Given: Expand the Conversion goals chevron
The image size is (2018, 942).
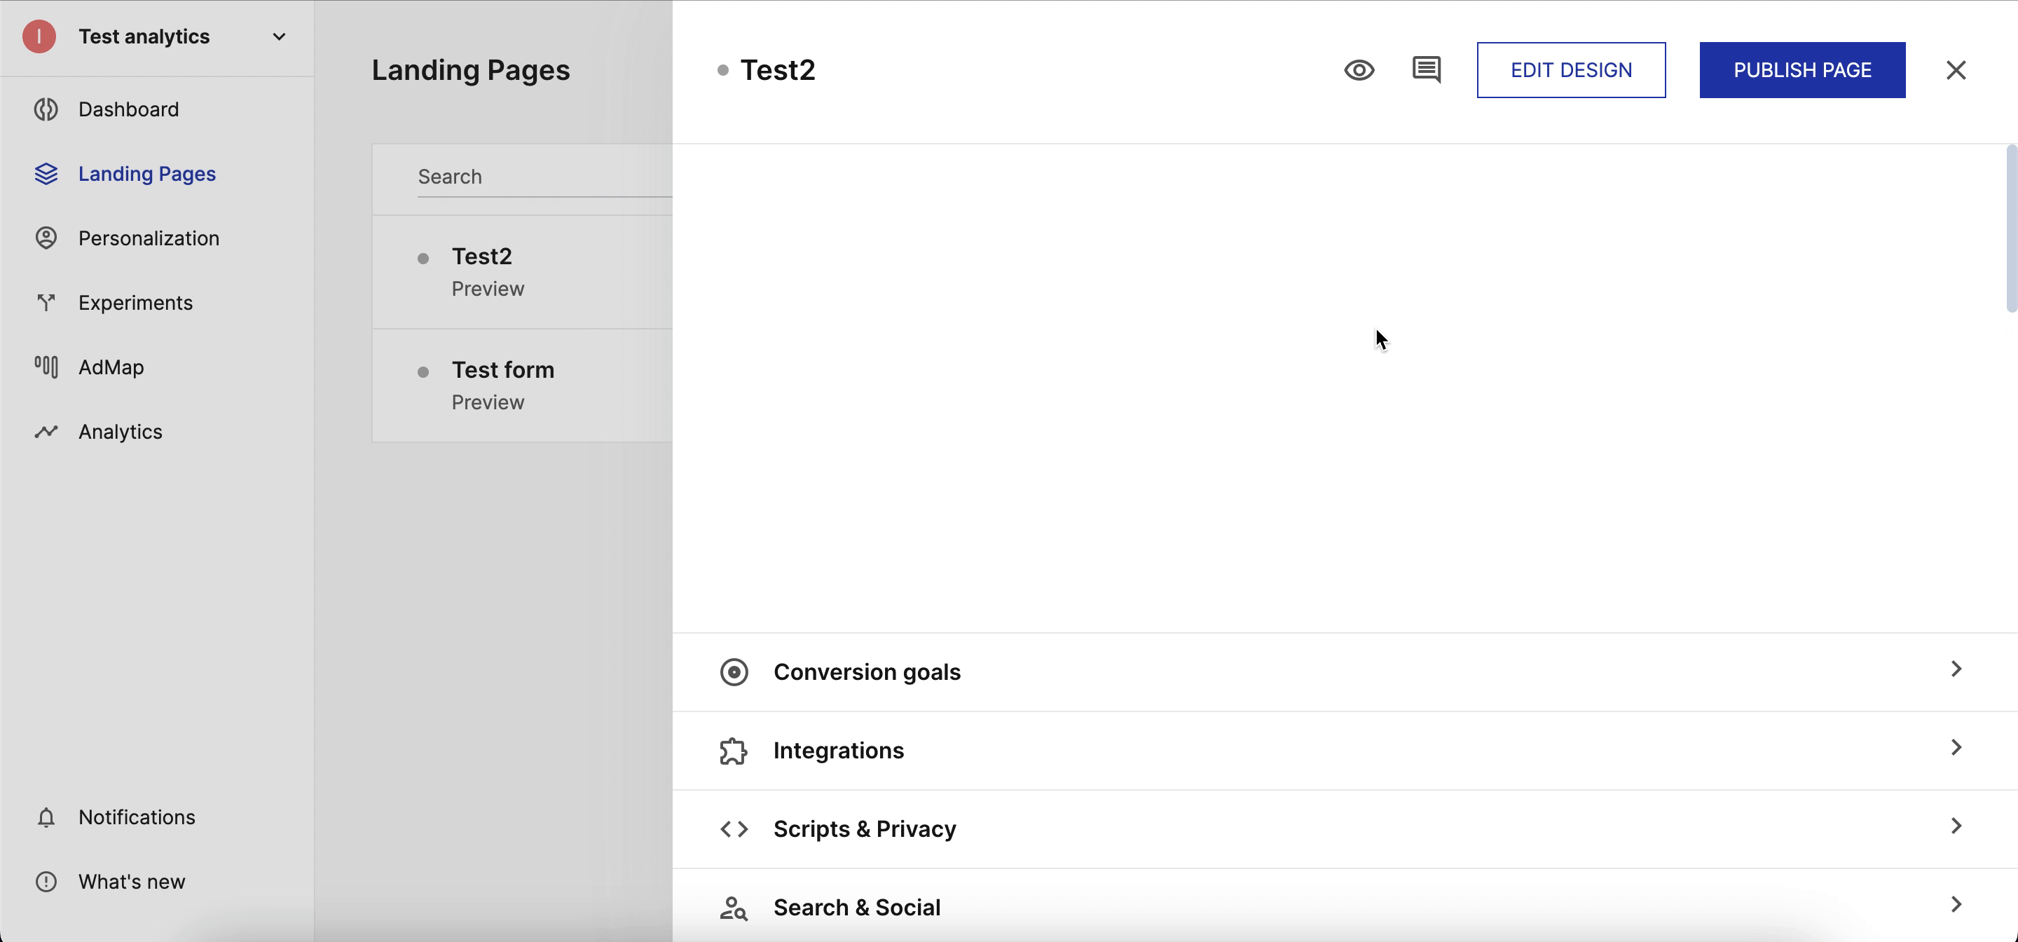Looking at the screenshot, I should click(x=1956, y=669).
